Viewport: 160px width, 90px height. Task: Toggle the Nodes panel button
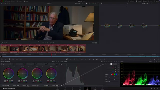pyautogui.click(x=144, y=1)
